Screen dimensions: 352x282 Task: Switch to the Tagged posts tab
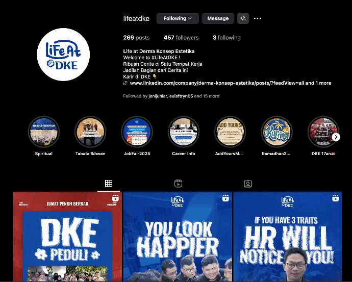[x=247, y=184]
